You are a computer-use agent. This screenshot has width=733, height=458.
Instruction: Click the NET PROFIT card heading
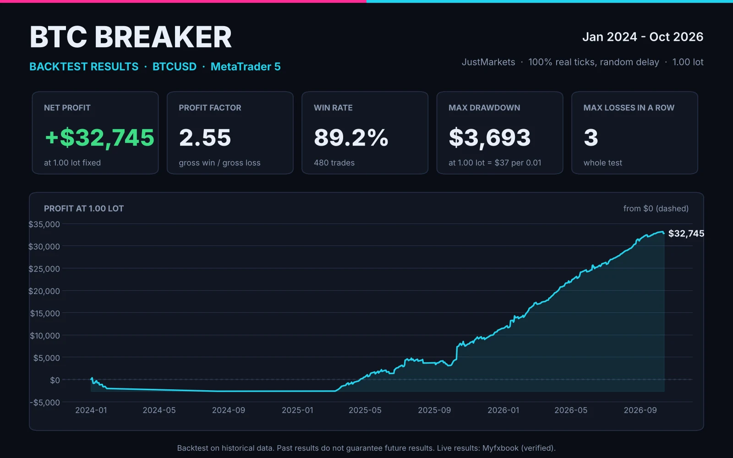67,108
